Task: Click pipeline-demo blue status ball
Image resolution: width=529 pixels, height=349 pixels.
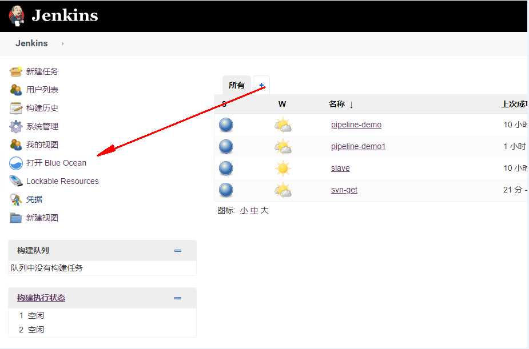Action: click(226, 125)
